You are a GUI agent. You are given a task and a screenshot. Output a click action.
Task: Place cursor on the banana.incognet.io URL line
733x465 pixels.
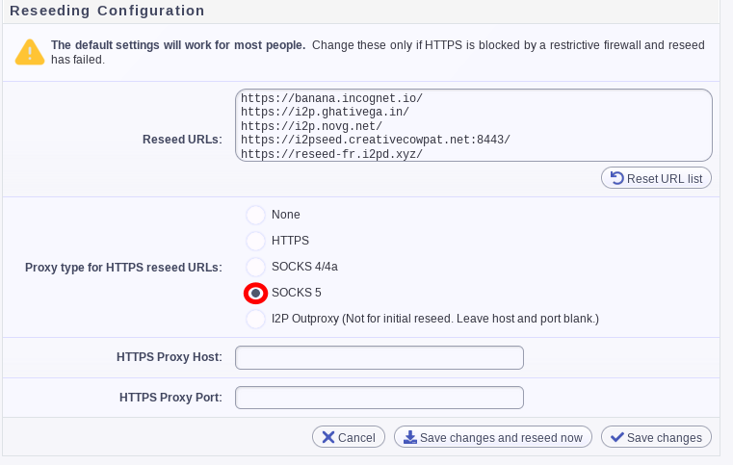tap(332, 98)
